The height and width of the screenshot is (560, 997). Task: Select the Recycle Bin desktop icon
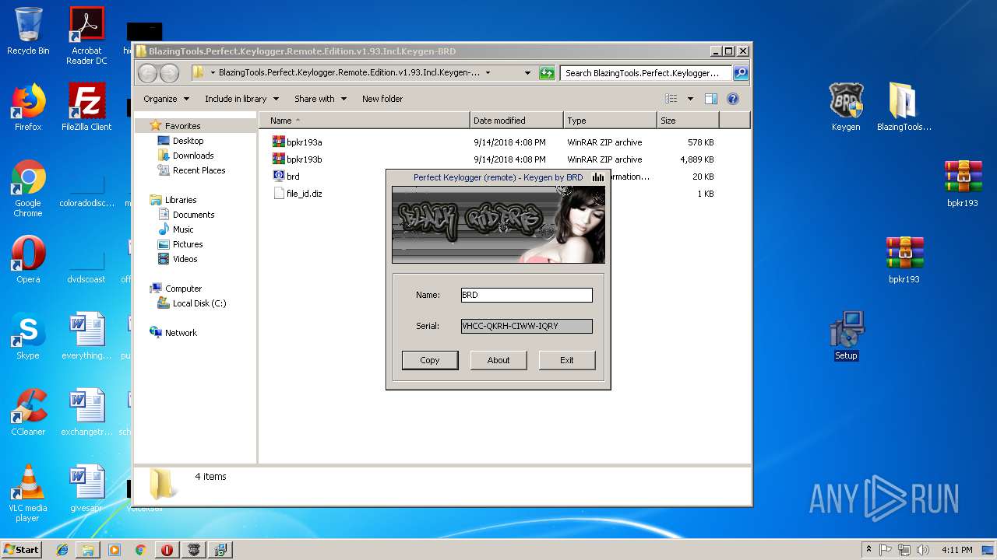[28, 32]
